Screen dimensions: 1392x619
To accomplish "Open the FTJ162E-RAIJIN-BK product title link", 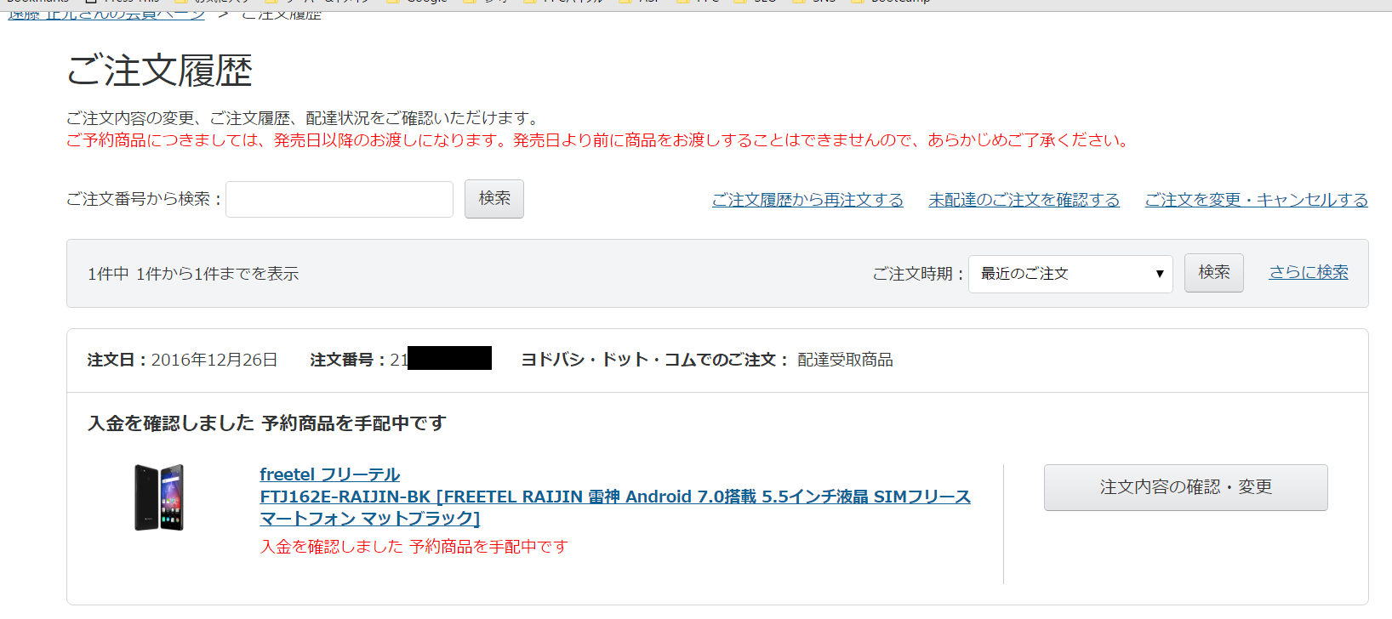I will click(615, 508).
